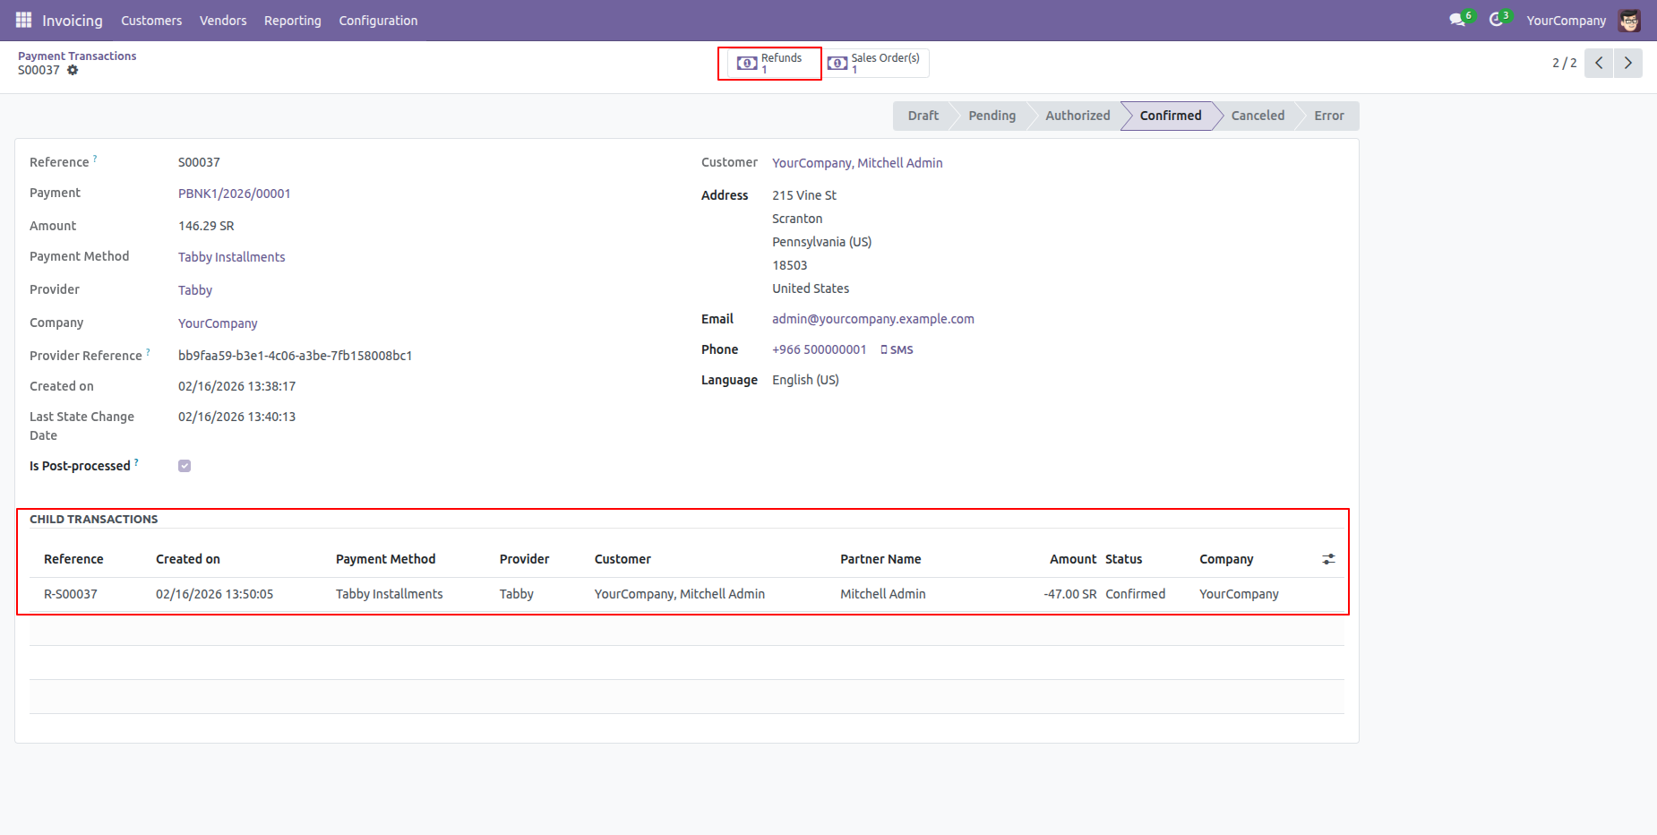Go to previous record arrow
This screenshot has width=1657, height=835.
coord(1599,63)
